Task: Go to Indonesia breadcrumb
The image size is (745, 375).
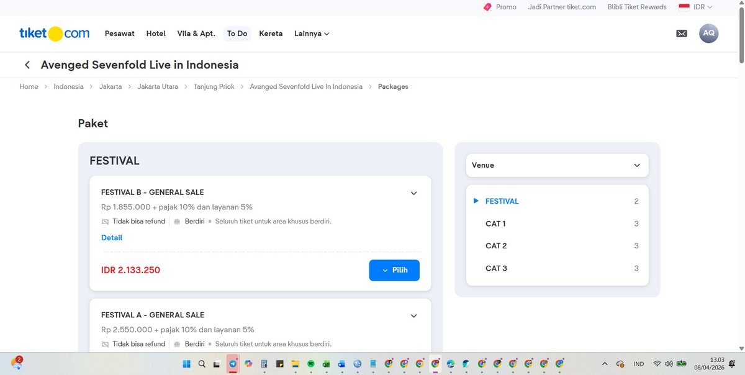Action: [68, 86]
